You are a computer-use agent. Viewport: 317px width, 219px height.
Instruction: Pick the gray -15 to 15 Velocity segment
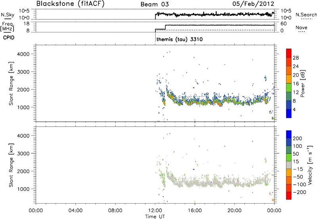289,165
